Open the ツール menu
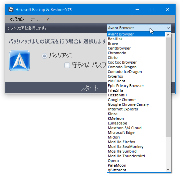This screenshot has height=176, width=180. pyautogui.click(x=35, y=19)
